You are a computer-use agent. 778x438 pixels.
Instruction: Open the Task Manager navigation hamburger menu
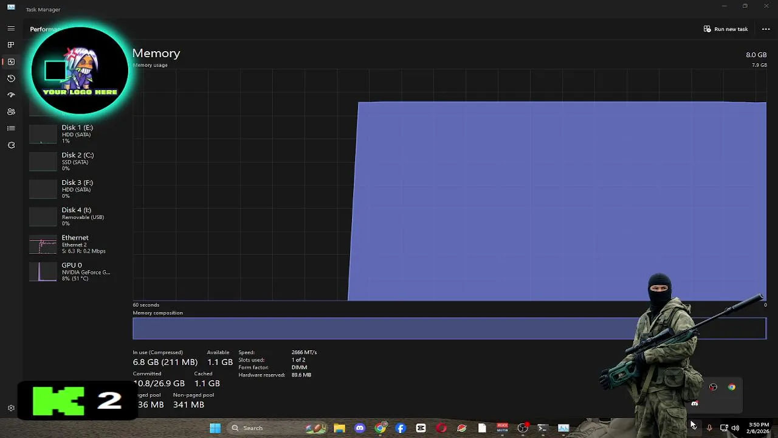coord(11,29)
